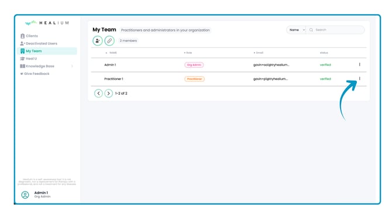Open Heal U in the sidebar
Image resolution: width=392 pixels, height=220 pixels.
point(29,59)
